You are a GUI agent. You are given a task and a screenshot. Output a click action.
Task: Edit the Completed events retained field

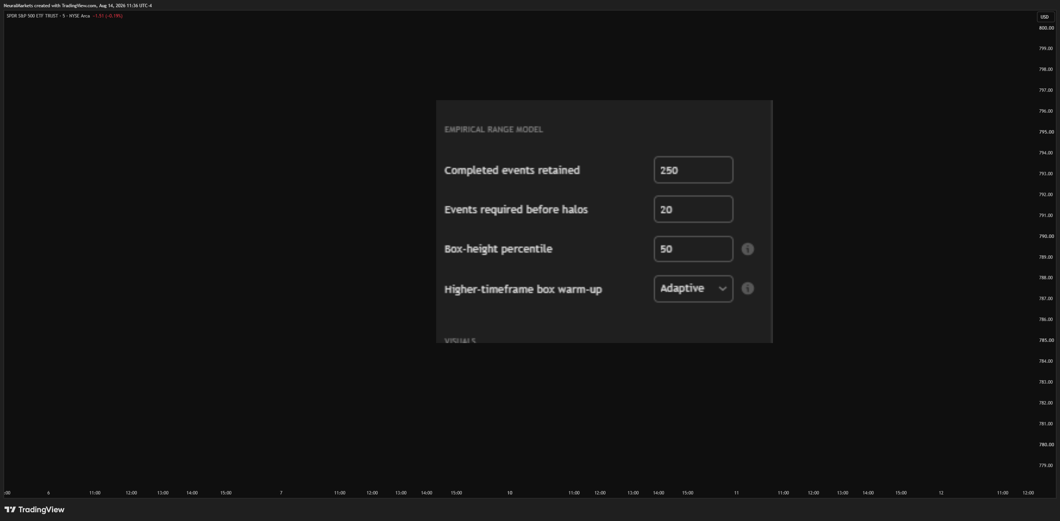[x=693, y=170]
